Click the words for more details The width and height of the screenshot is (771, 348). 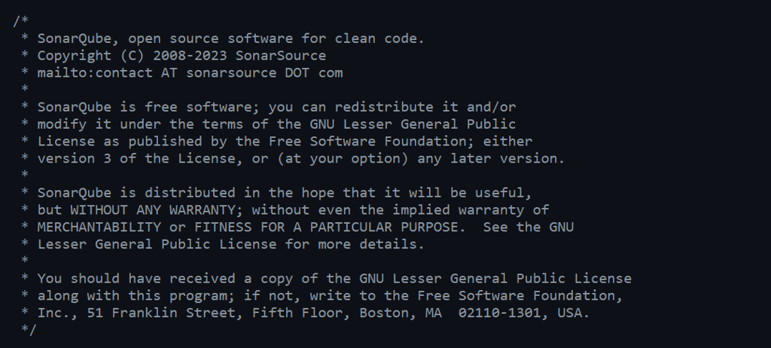351,244
